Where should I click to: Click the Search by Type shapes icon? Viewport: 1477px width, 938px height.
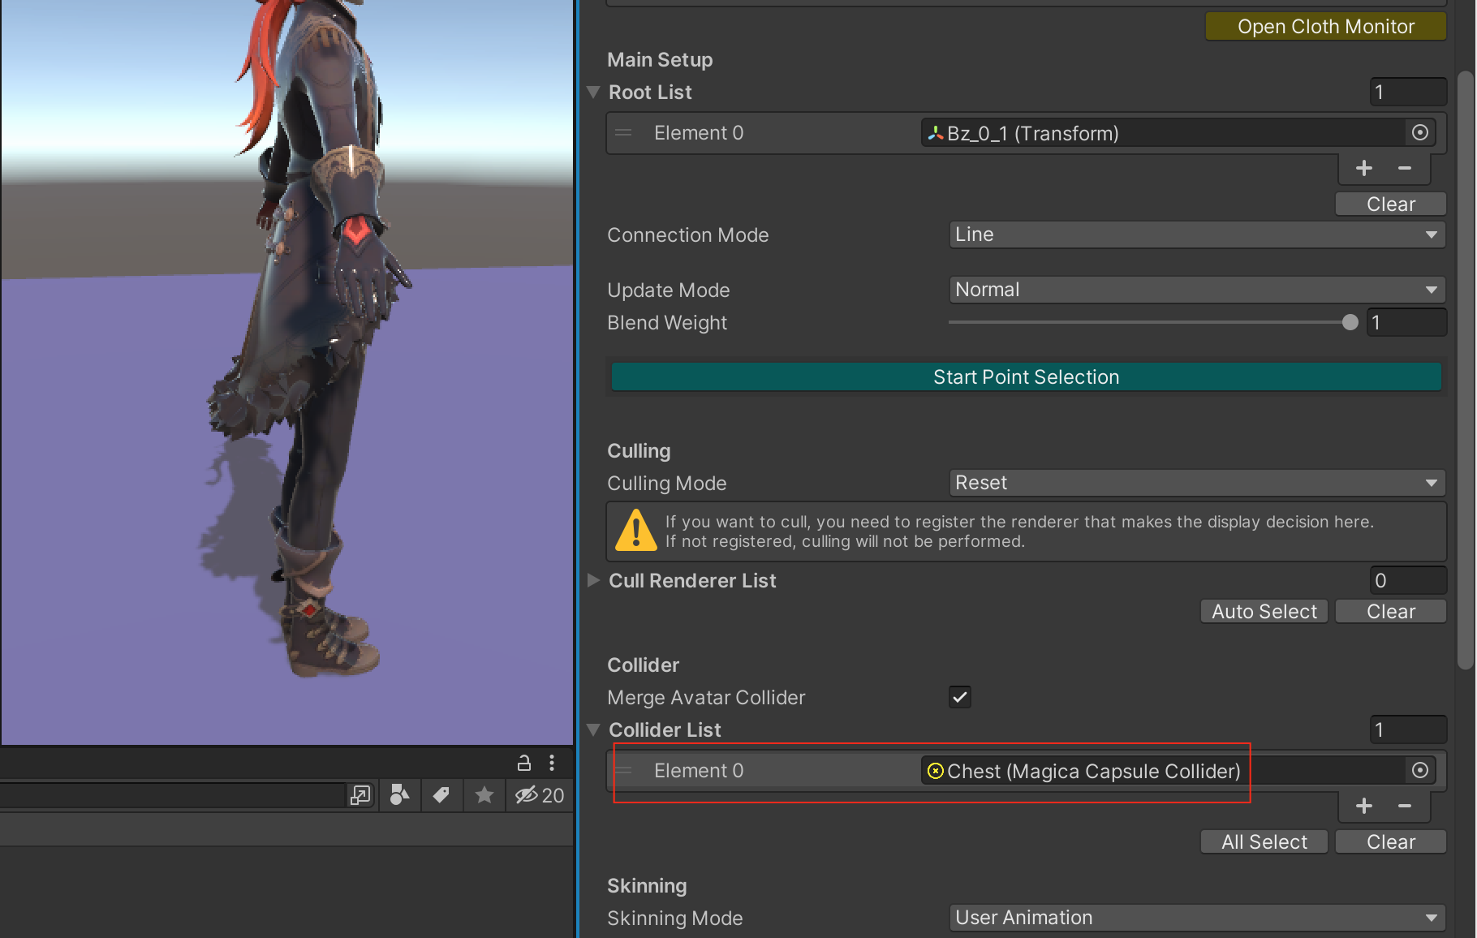click(x=399, y=795)
